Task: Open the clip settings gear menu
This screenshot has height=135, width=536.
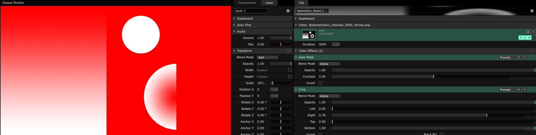Action: tap(532, 11)
